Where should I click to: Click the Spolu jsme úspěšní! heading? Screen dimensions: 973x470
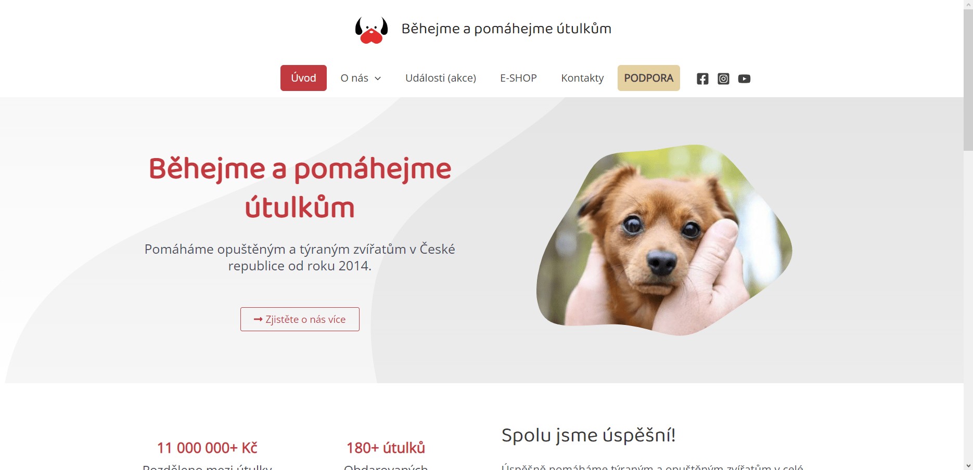click(x=588, y=435)
